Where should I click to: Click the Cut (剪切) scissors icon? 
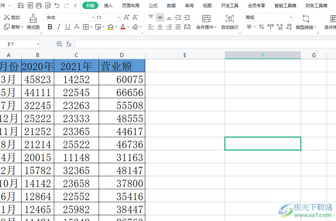(x=7, y=17)
